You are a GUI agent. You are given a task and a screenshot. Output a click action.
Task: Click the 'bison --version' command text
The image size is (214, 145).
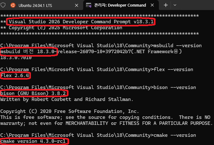[175, 87]
